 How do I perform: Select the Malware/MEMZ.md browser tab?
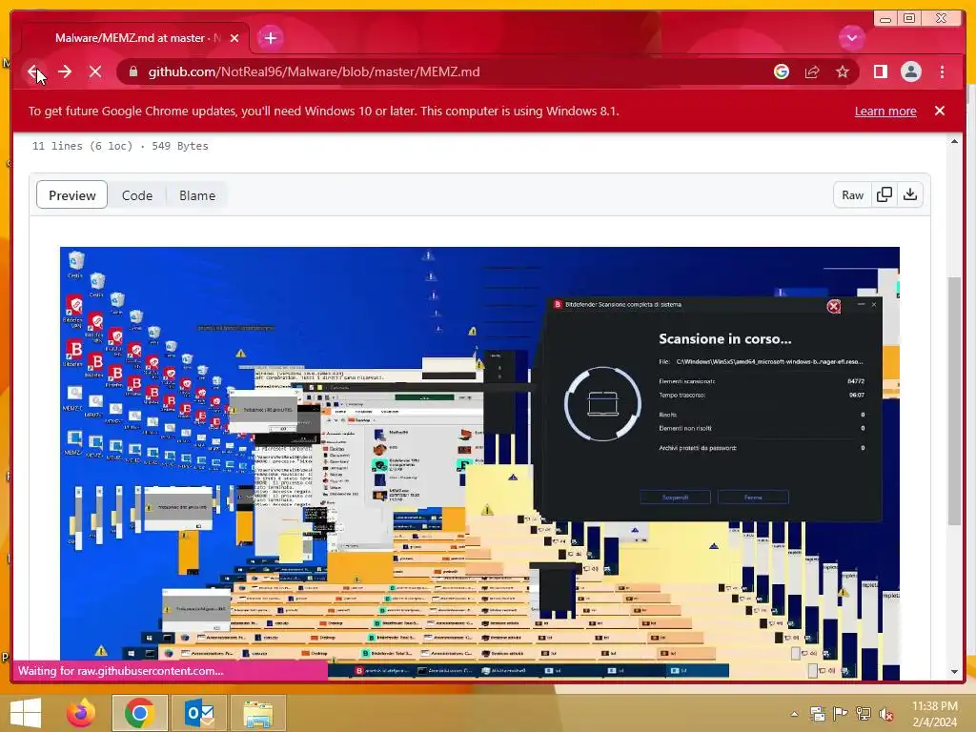135,38
